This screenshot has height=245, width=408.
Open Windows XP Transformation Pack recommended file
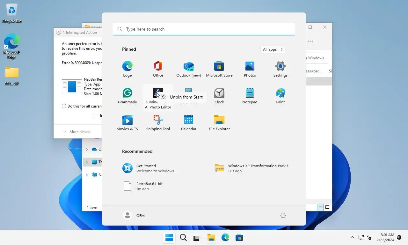(x=253, y=168)
